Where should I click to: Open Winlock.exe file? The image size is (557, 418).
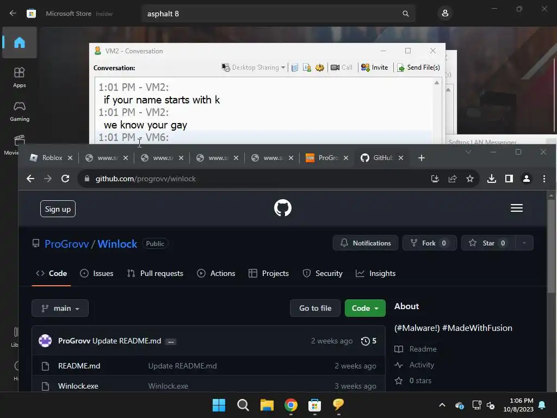pos(78,386)
